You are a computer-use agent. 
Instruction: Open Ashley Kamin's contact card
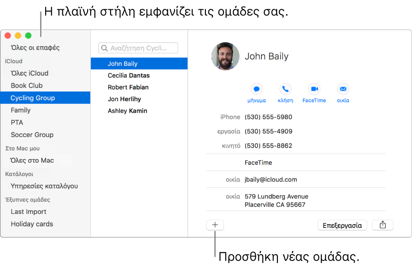[x=127, y=111]
